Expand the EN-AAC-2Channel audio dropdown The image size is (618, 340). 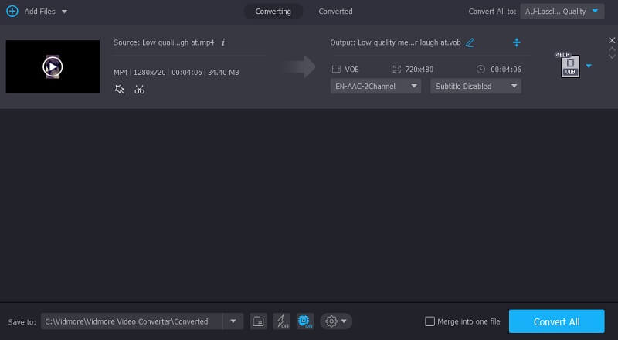(x=375, y=87)
